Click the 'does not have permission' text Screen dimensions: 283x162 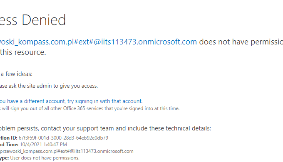[x=241, y=42]
